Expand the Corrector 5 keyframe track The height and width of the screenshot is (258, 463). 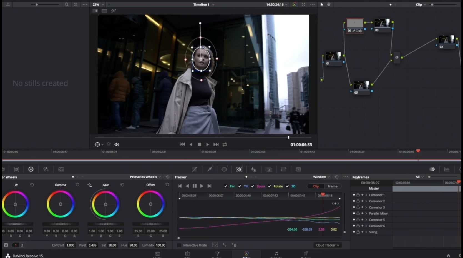pos(366,220)
